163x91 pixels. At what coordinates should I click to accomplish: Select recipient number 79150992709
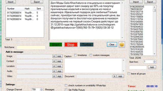tap(137, 54)
